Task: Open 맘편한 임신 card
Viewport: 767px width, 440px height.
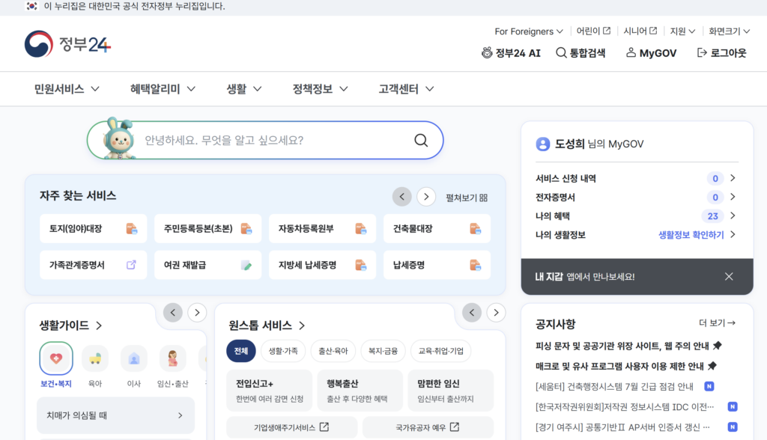Action: coord(450,390)
